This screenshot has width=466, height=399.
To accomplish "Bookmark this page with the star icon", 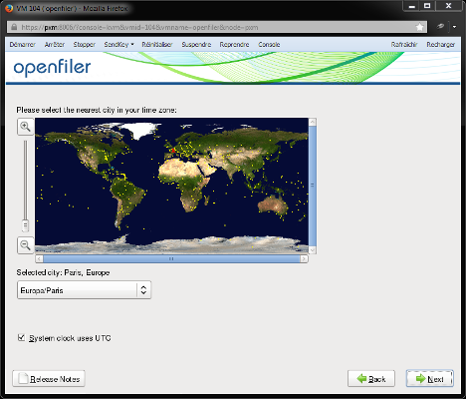I will coord(419,27).
